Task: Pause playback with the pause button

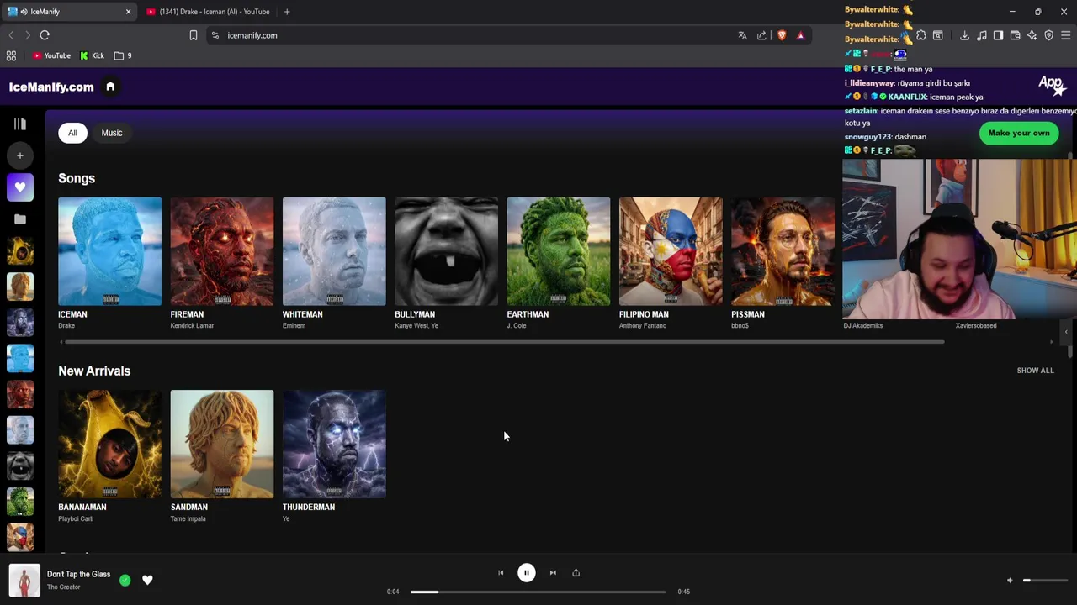Action: (x=526, y=573)
